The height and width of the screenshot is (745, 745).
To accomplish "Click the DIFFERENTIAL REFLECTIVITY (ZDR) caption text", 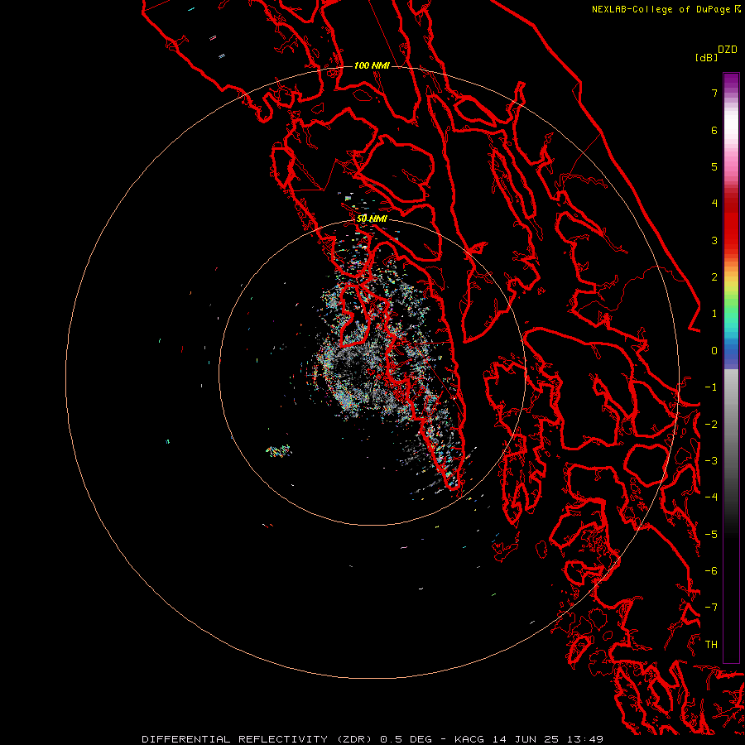I will [x=257, y=739].
